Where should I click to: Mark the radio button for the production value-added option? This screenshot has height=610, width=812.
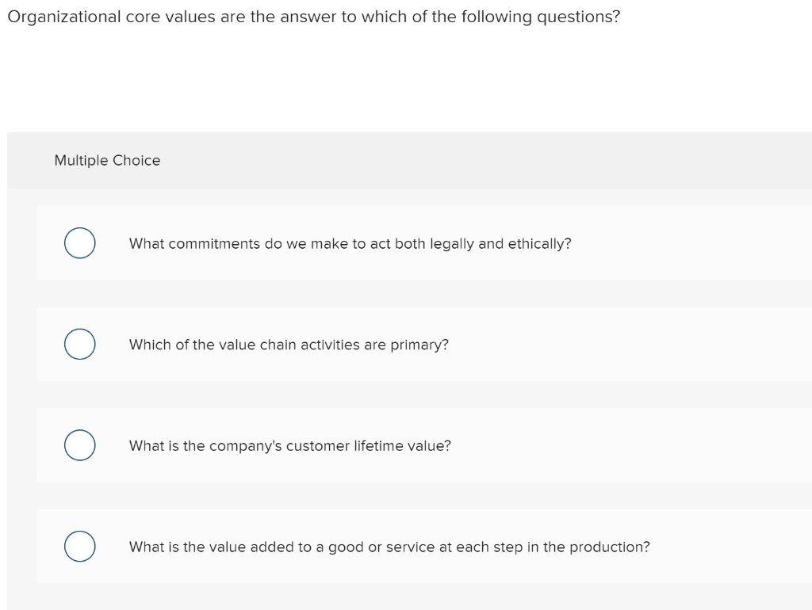(x=79, y=546)
